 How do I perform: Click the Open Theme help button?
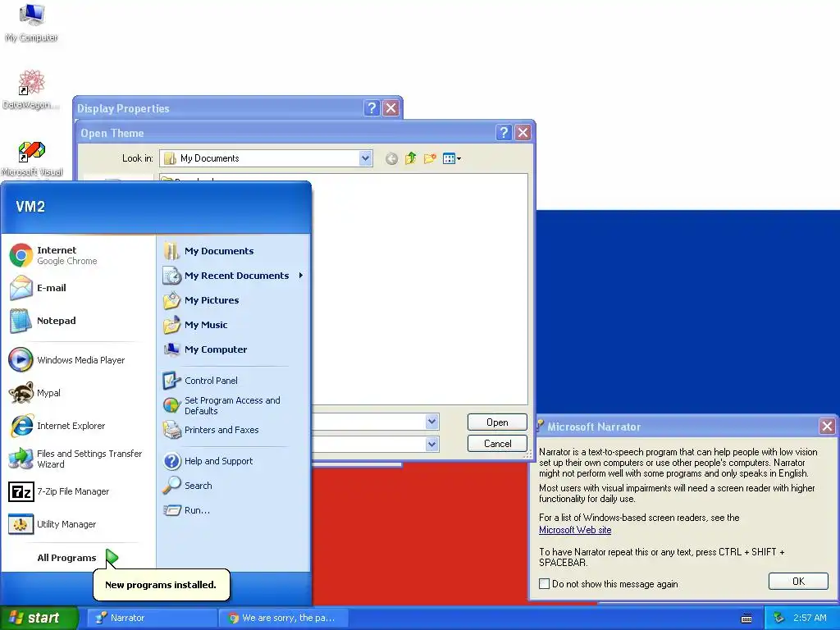tap(504, 132)
